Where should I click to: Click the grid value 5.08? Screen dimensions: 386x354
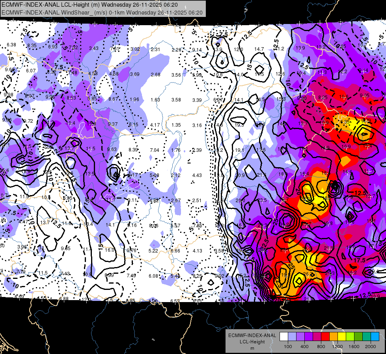[x=155, y=175]
